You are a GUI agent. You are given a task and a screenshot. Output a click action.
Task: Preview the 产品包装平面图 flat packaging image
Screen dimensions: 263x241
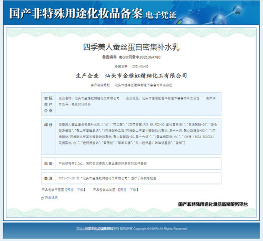click(70, 190)
